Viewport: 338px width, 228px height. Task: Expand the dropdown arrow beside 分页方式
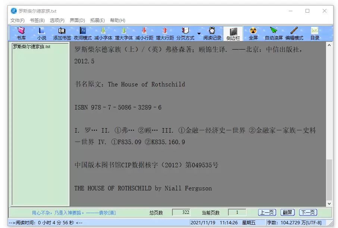199,34
